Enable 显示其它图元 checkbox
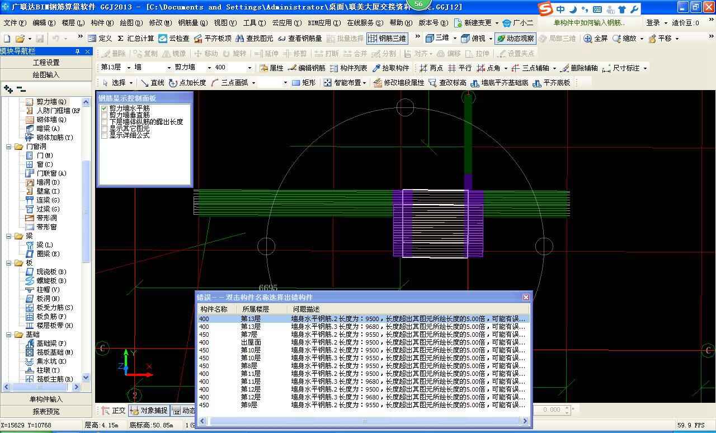This screenshot has width=716, height=433. coord(104,129)
